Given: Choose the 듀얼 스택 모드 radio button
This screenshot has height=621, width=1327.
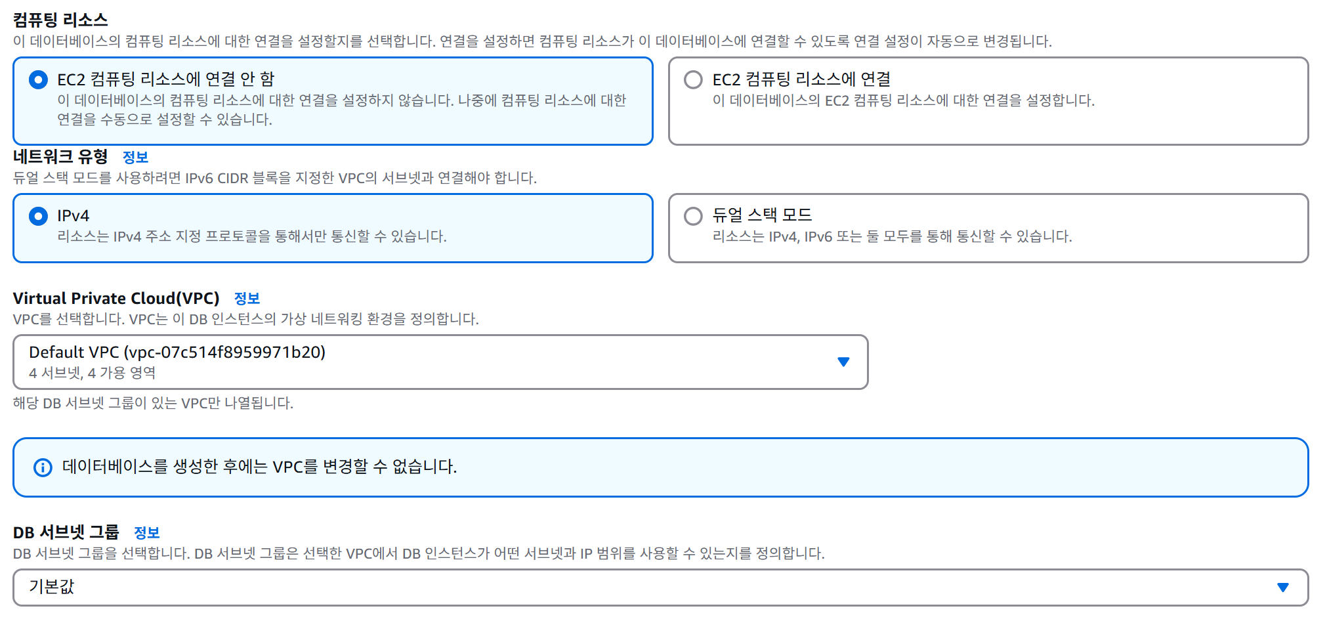Looking at the screenshot, I should [x=693, y=216].
